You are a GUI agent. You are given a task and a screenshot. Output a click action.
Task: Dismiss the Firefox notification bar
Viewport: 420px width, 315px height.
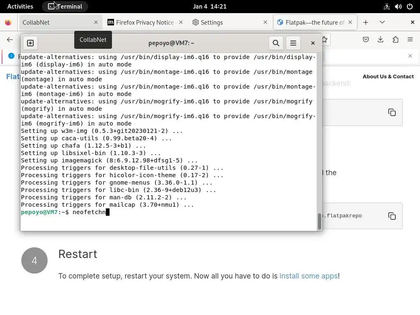click(410, 56)
